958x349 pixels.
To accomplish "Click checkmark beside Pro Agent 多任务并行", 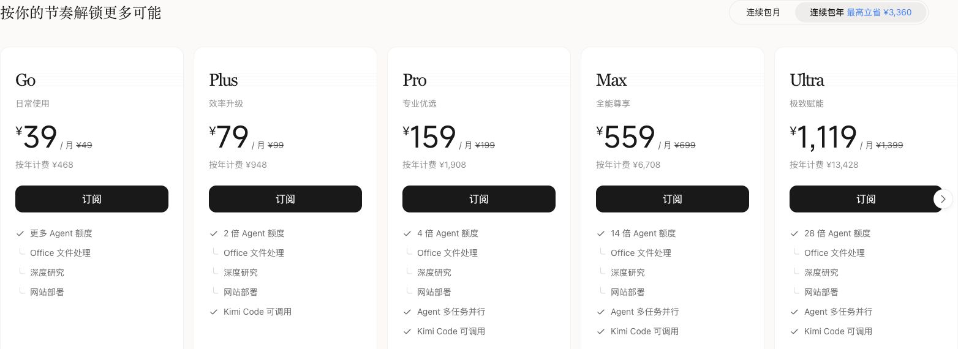I will [x=407, y=312].
